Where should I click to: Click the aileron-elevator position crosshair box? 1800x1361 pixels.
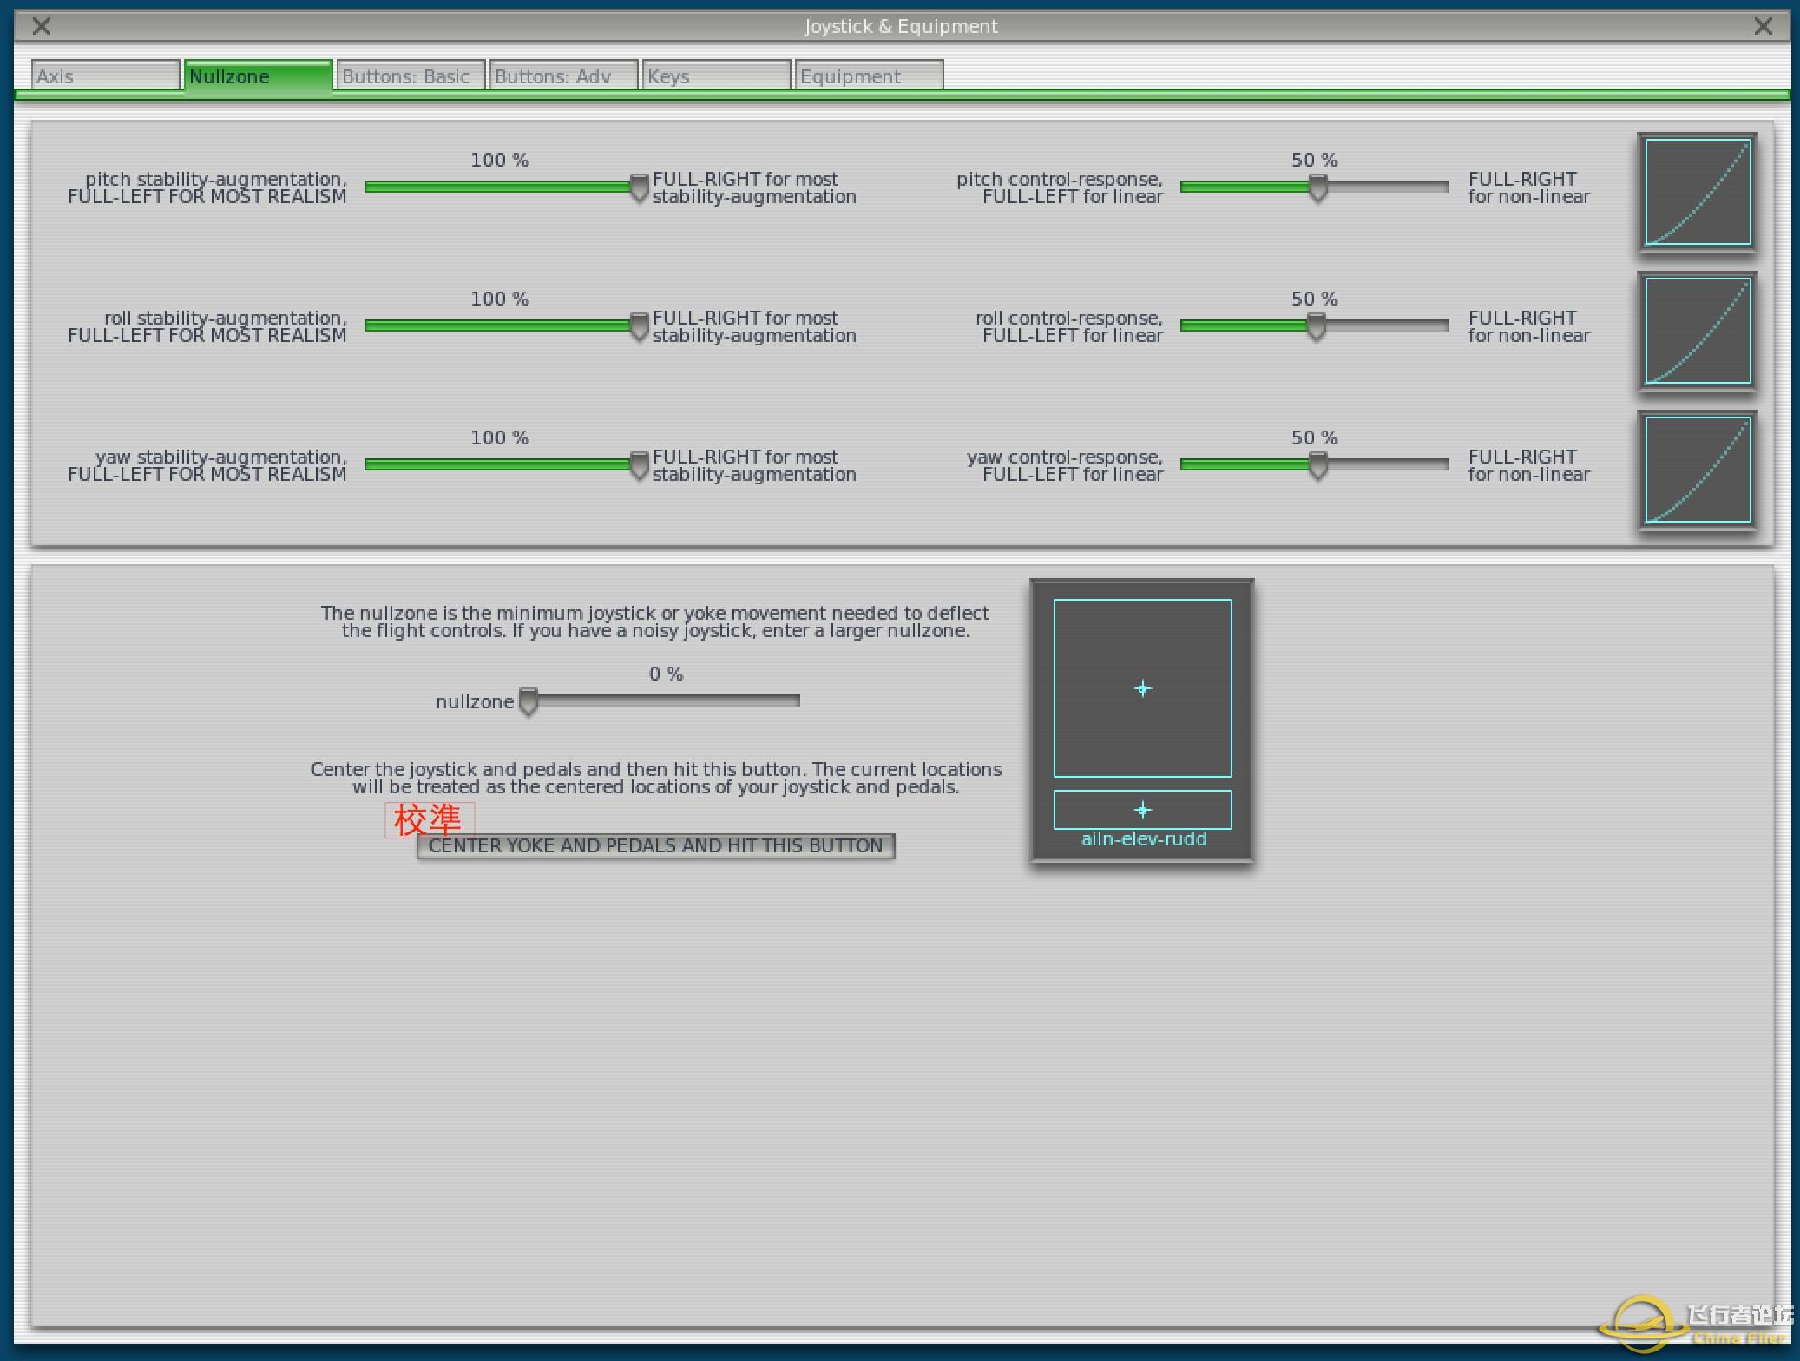(x=1142, y=688)
